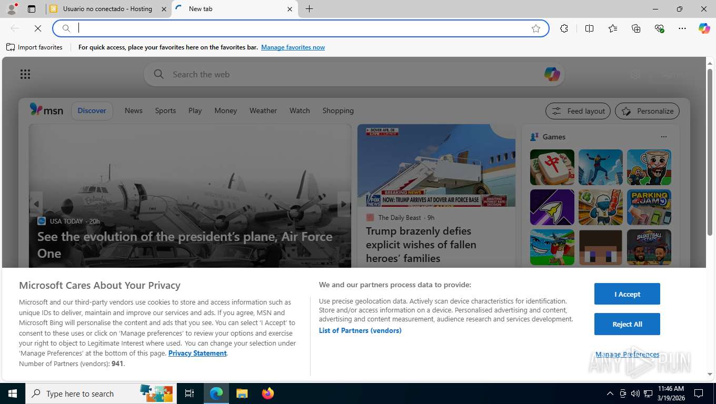The width and height of the screenshot is (716, 404).
Task: Add this page to favorites star
Action: coord(536,28)
